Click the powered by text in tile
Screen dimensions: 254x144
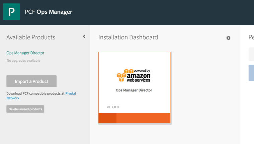[142, 71]
